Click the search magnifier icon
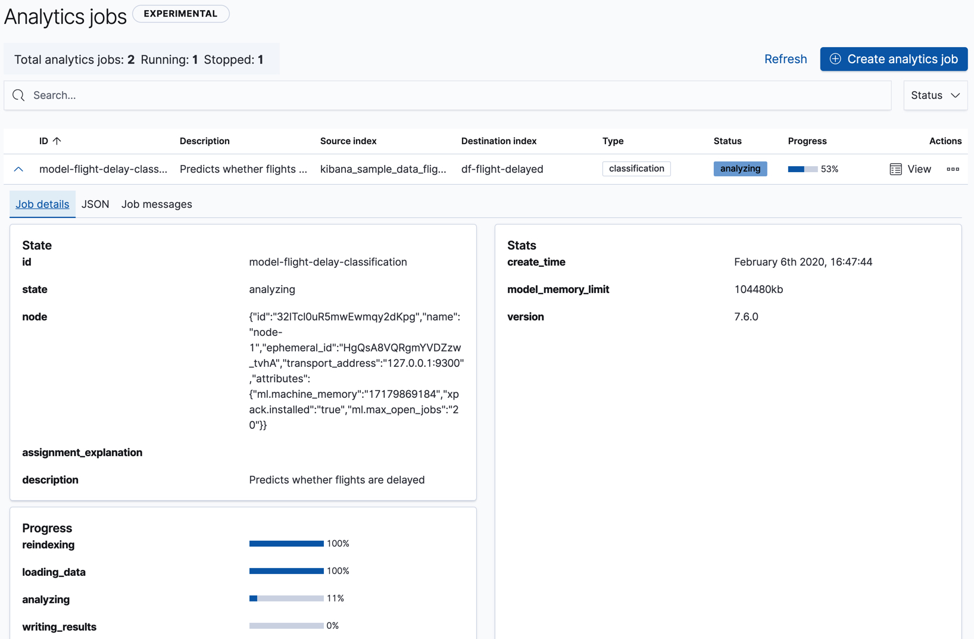 click(x=18, y=95)
